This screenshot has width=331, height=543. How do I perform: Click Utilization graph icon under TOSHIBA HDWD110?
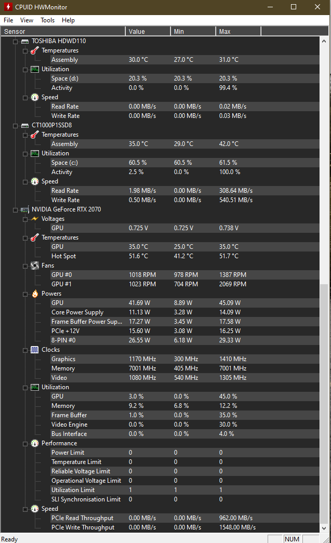point(35,69)
